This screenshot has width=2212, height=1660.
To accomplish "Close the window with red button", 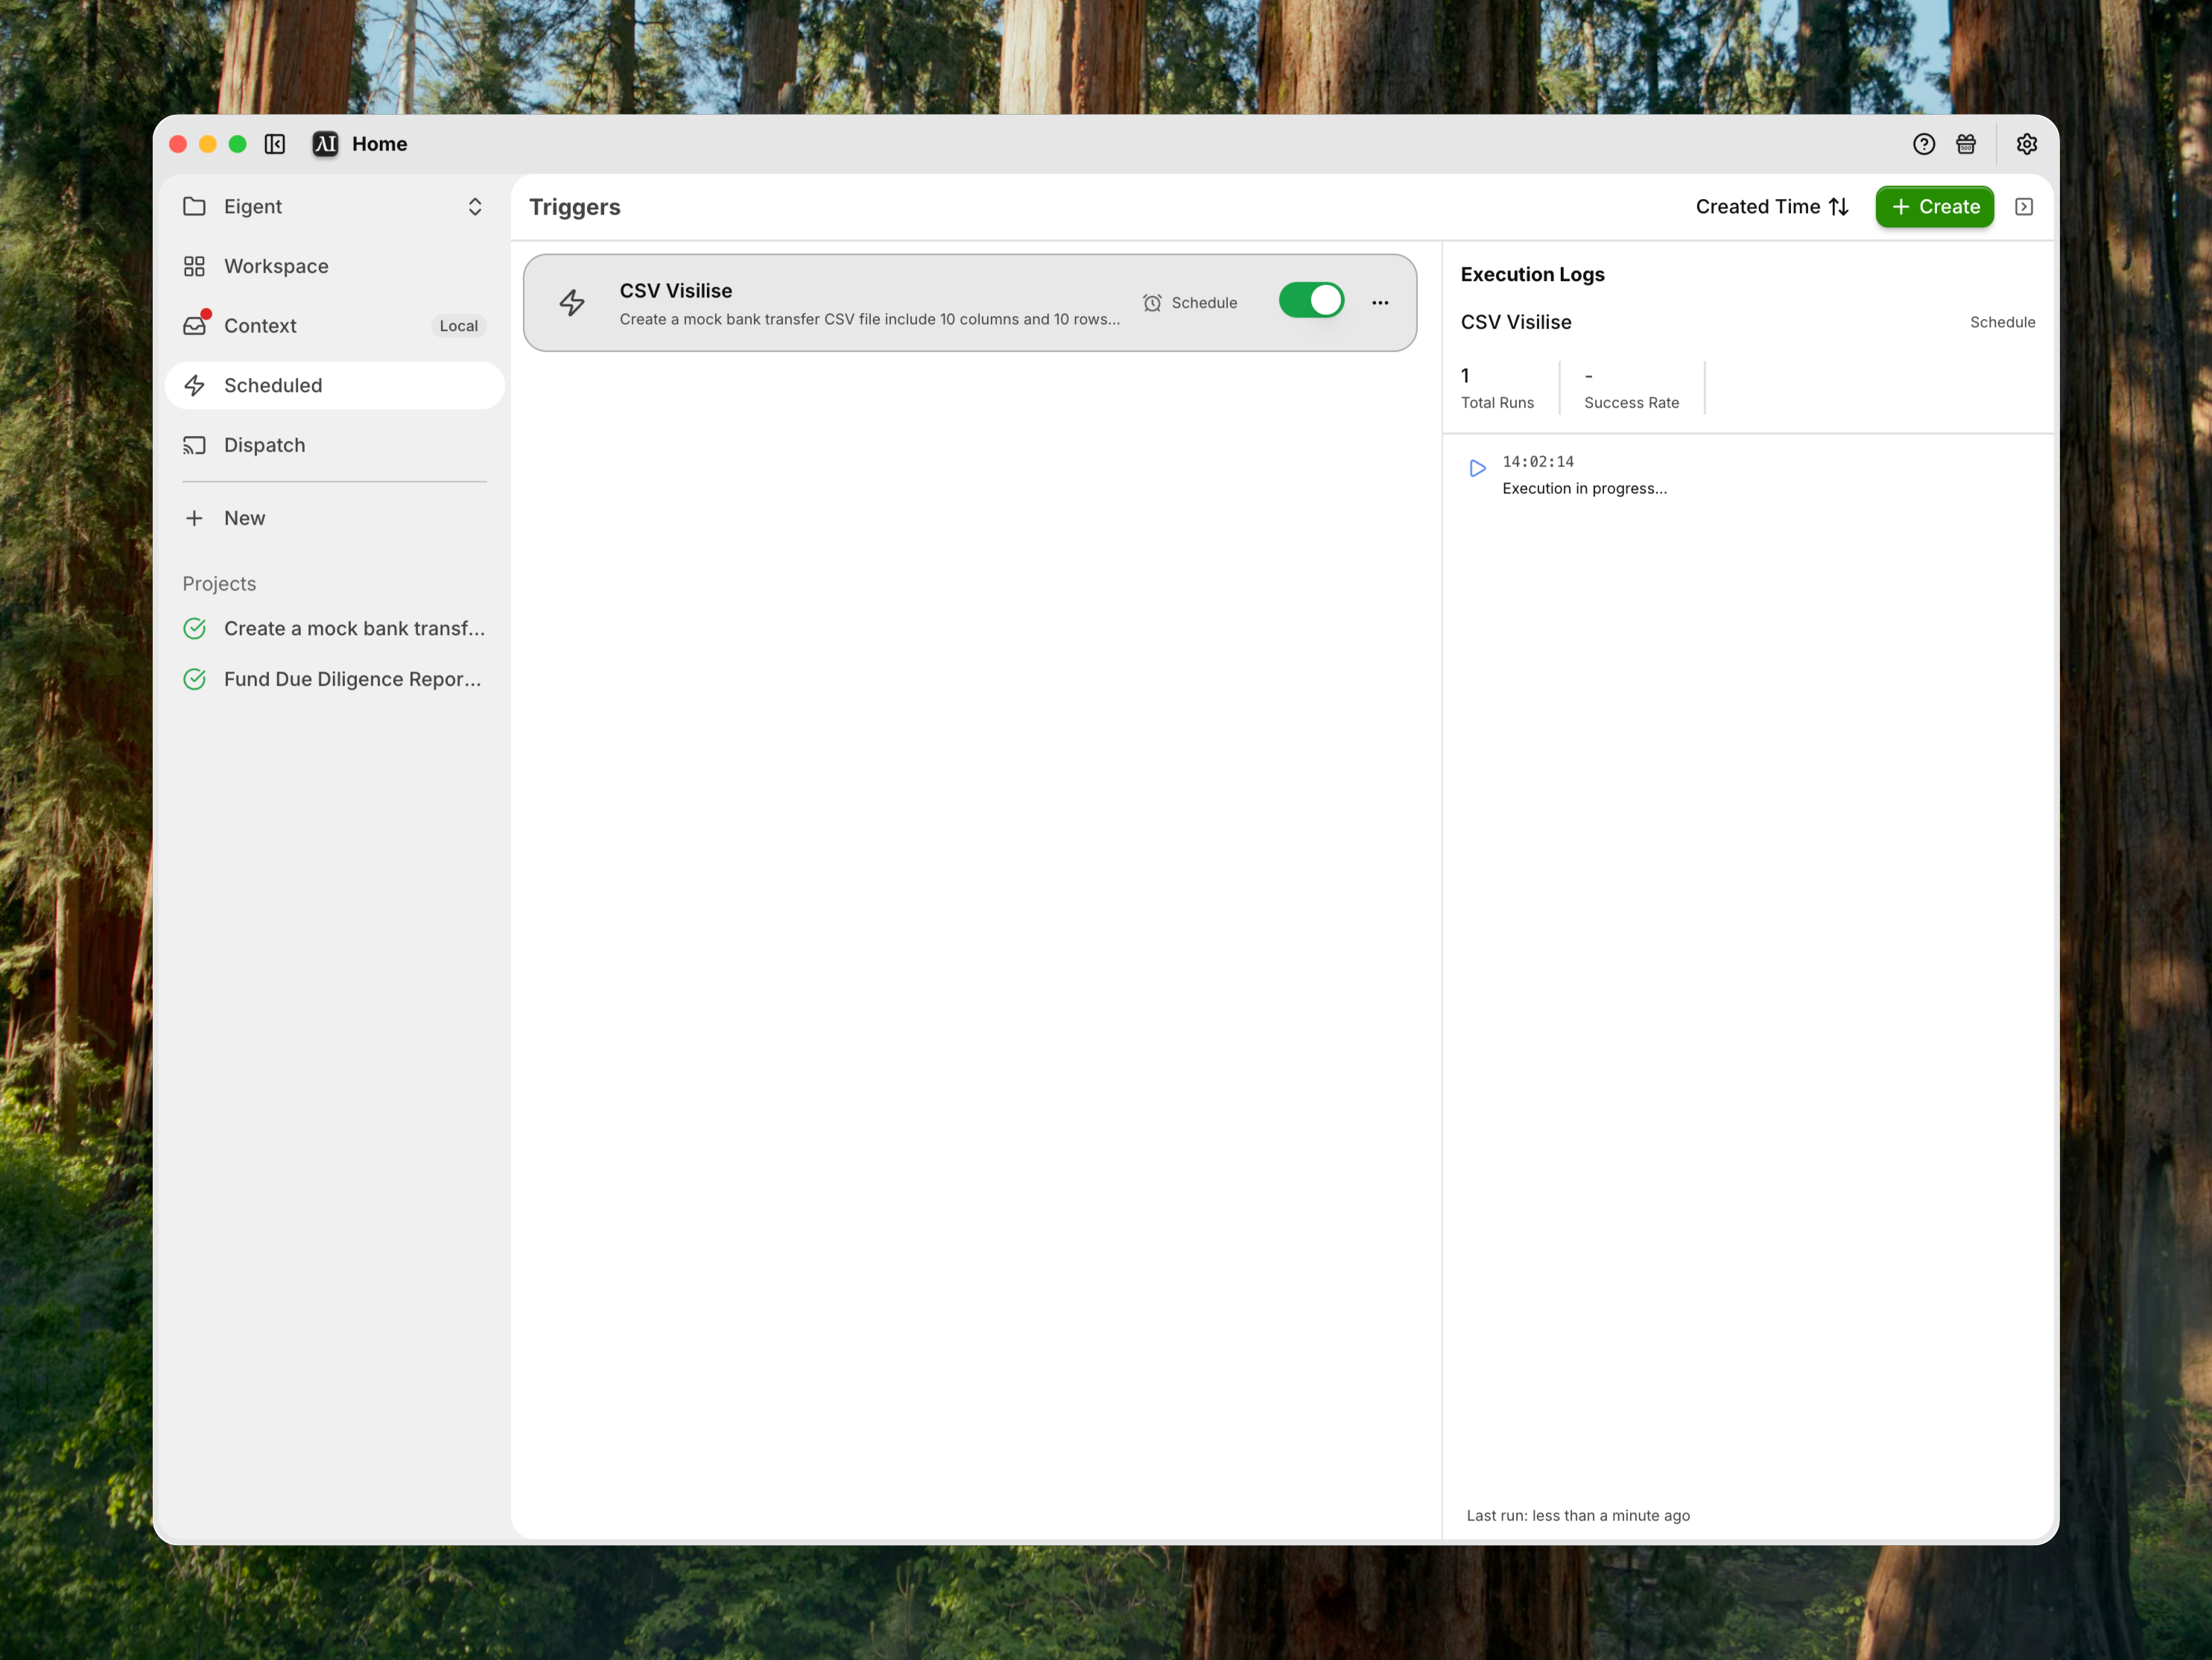I will coord(178,144).
